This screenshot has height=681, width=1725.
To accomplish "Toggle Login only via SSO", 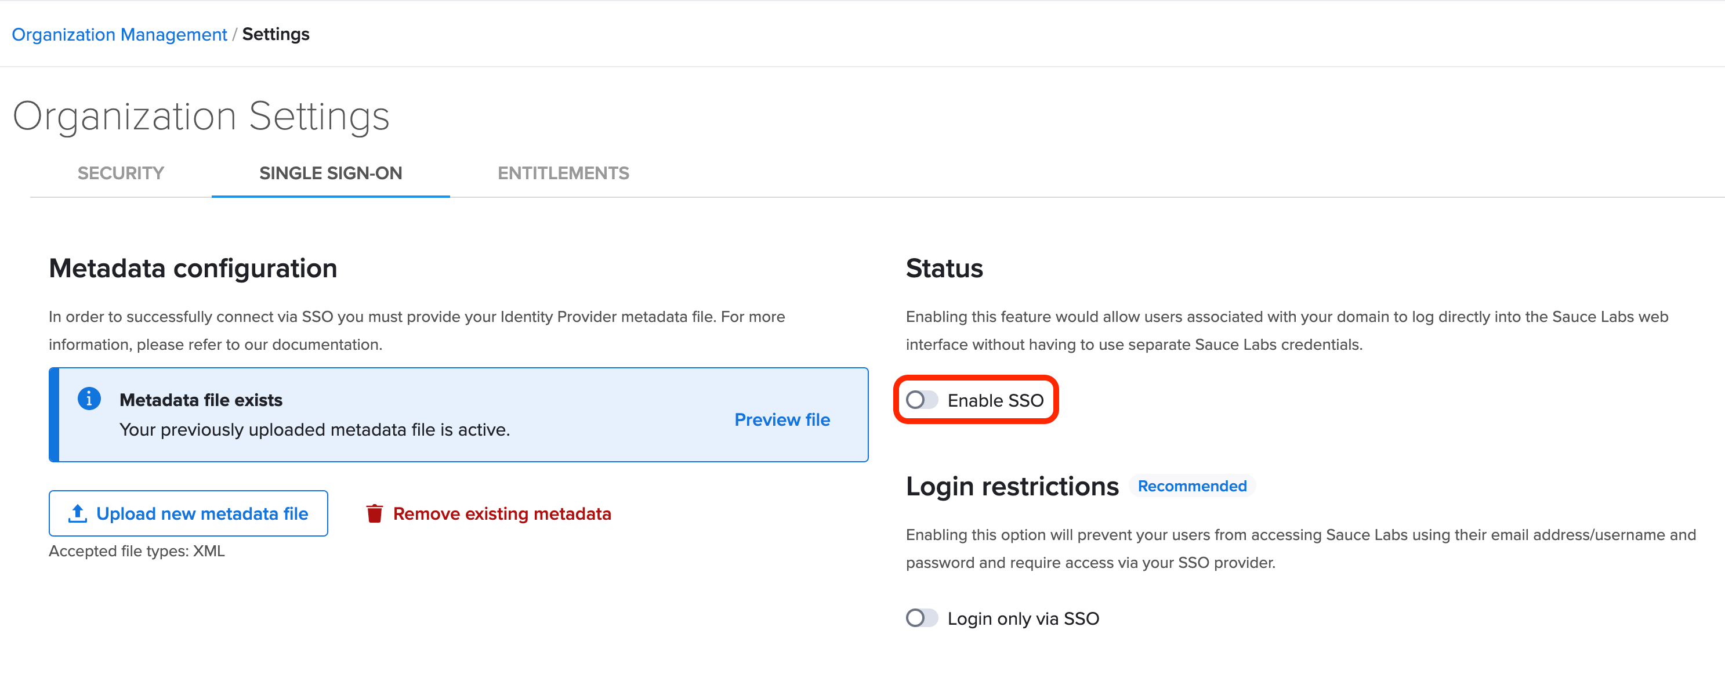I will click(922, 618).
